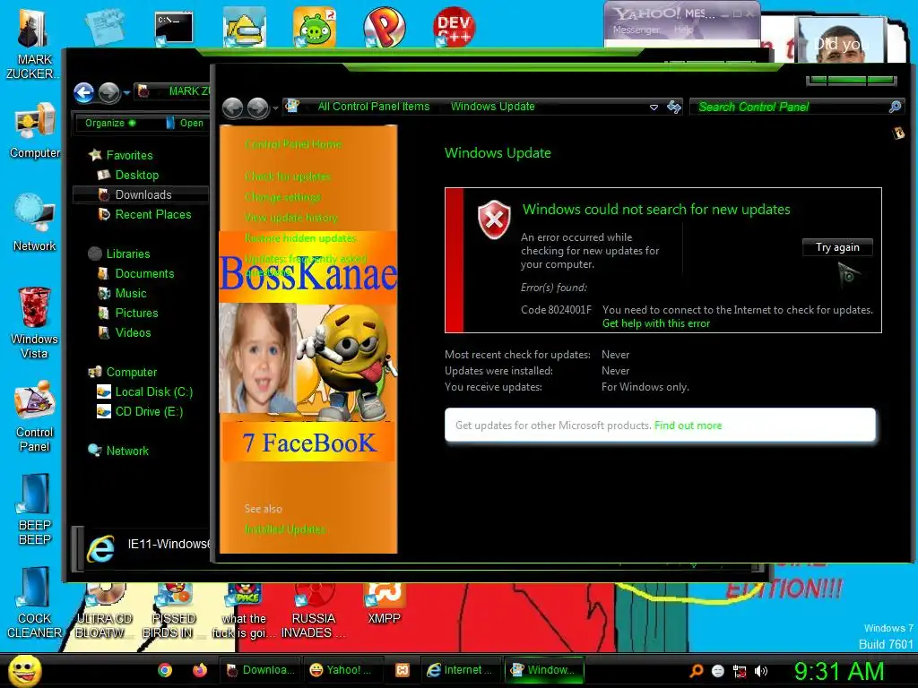Click the smiley Start button
Screen dimensions: 918x688
click(x=24, y=670)
